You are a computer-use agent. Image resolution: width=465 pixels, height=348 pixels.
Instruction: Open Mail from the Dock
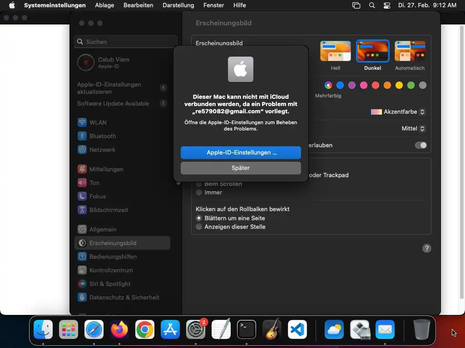(x=385, y=329)
